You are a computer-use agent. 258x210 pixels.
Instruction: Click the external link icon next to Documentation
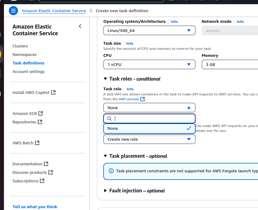click(46, 164)
